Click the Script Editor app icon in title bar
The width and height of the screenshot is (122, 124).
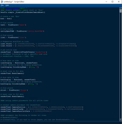2,2
